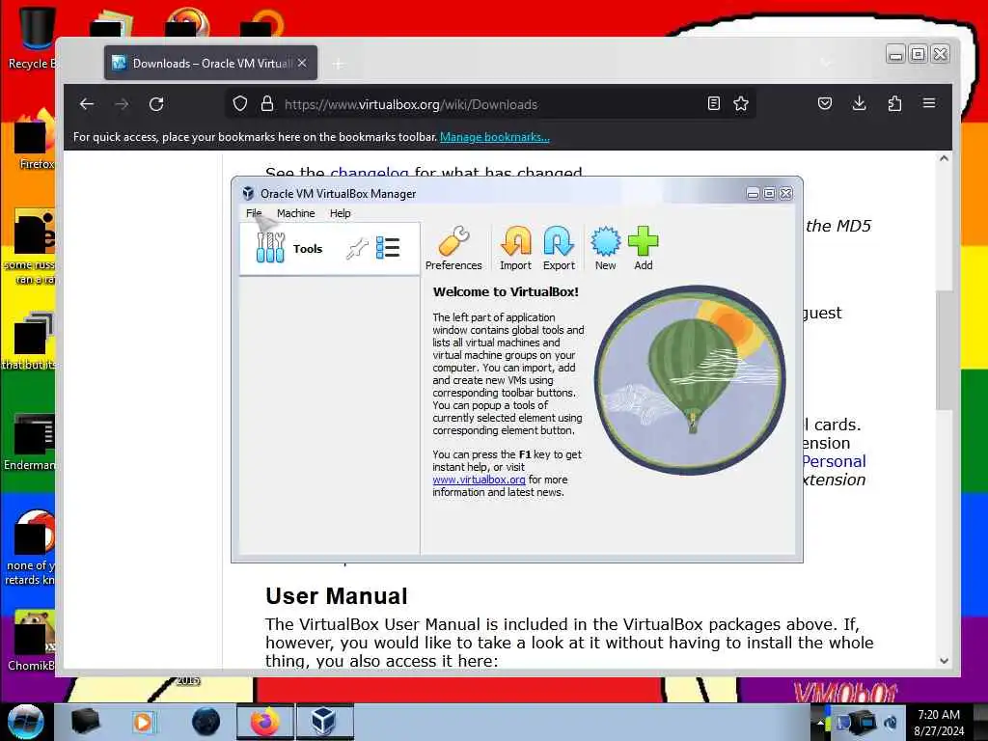Viewport: 988px width, 741px height.
Task: Click the Import appliance icon
Action: [x=515, y=248]
